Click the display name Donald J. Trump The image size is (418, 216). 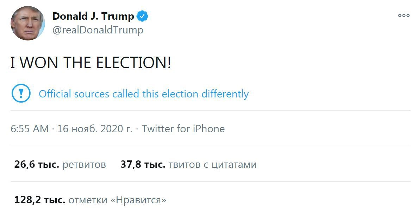93,16
